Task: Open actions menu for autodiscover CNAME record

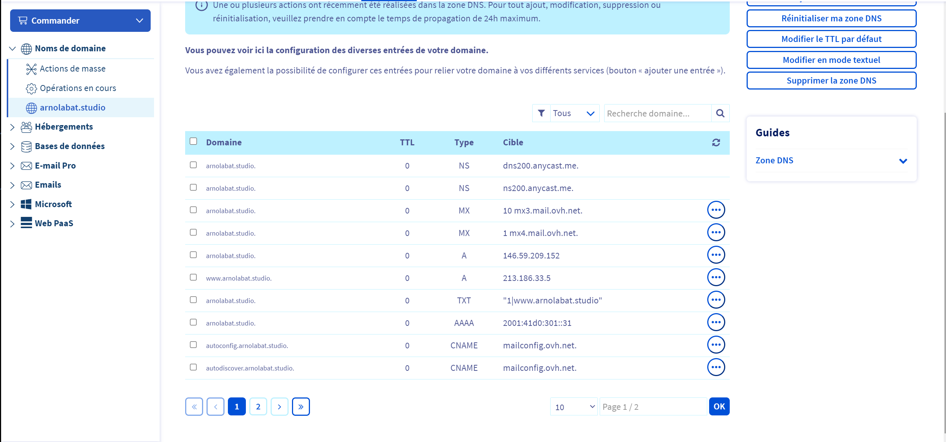Action: pos(716,367)
